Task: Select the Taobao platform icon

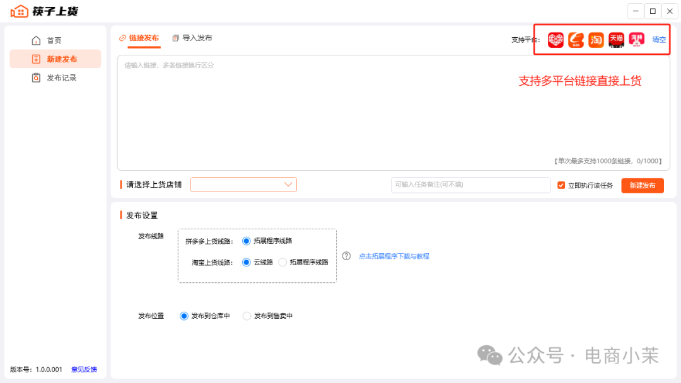Action: coord(595,40)
